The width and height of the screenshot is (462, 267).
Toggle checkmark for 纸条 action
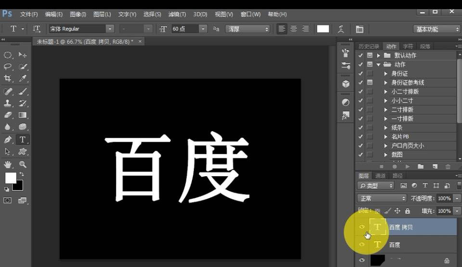click(x=360, y=127)
